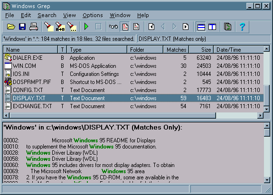This screenshot has width=273, height=195.
Task: Toggle vertical split layout icon
Action: (x=212, y=27)
